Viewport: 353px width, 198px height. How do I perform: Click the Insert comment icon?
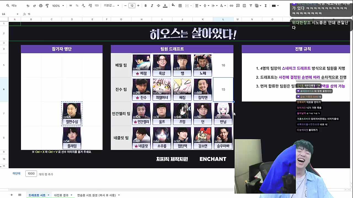[x=238, y=5]
